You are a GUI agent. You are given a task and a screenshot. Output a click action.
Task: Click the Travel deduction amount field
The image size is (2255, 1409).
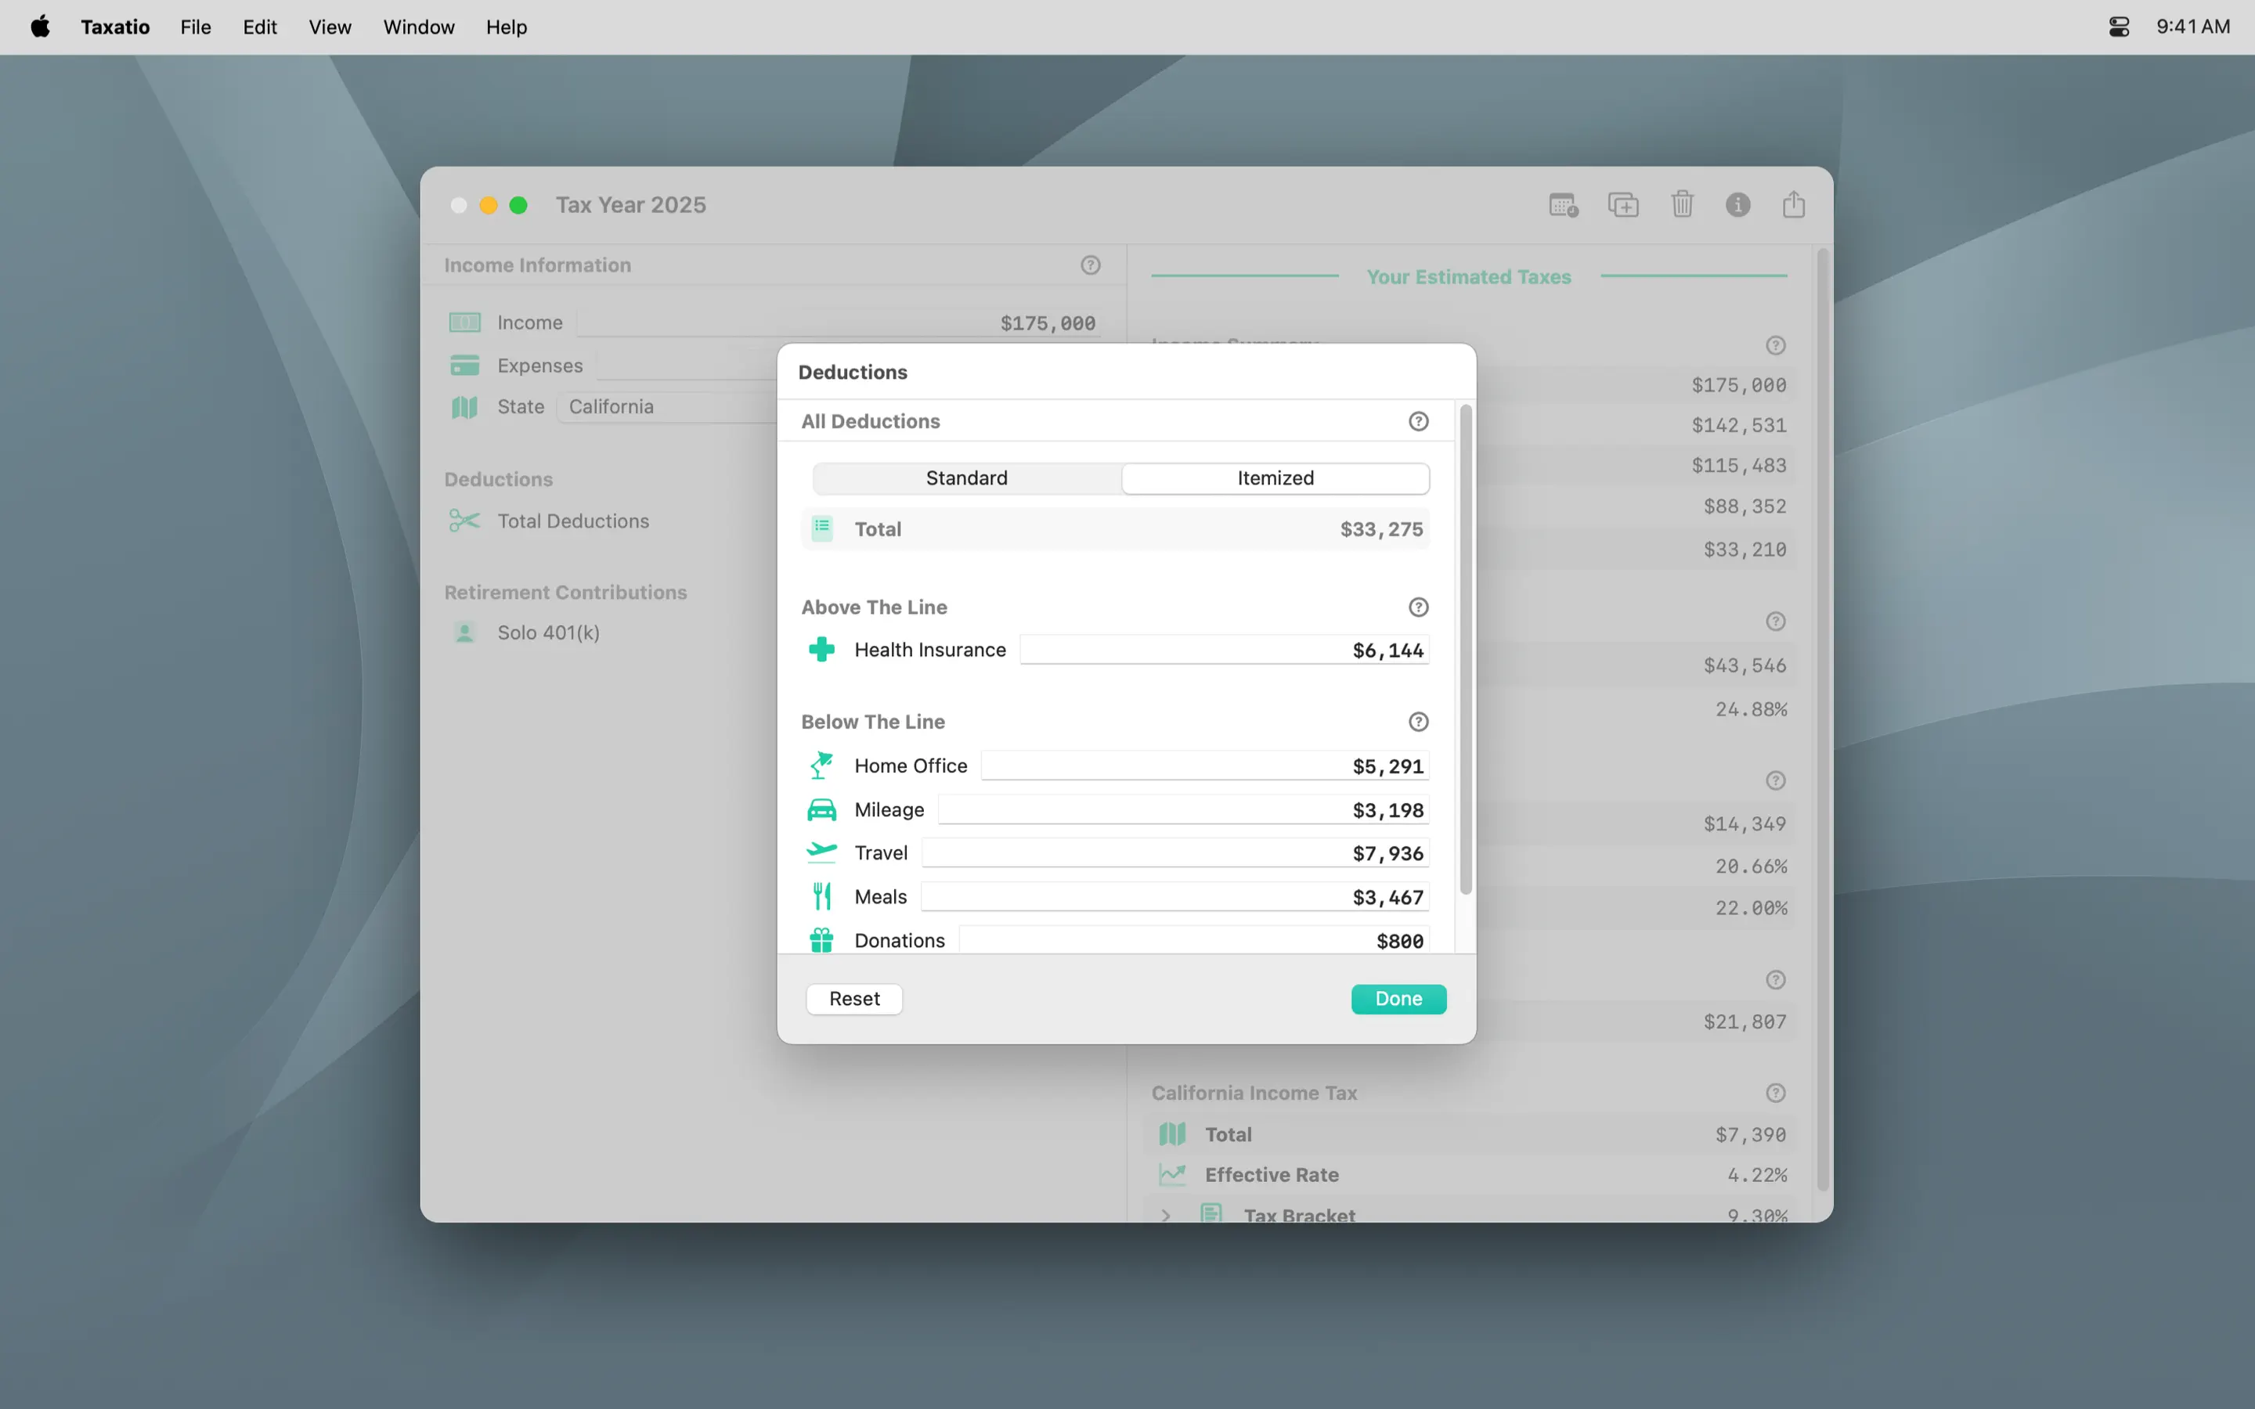coord(1174,853)
